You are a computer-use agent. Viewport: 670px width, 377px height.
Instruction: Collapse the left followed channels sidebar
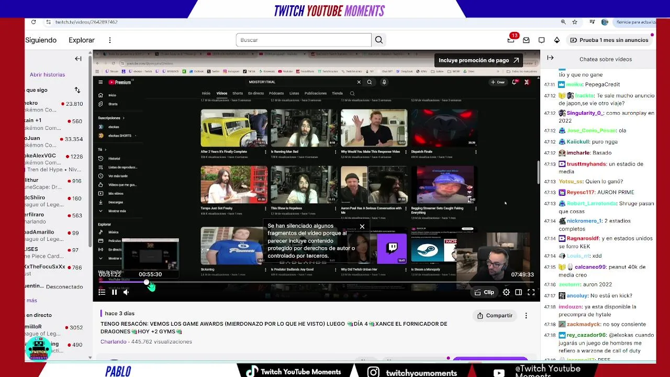pyautogui.click(x=78, y=59)
